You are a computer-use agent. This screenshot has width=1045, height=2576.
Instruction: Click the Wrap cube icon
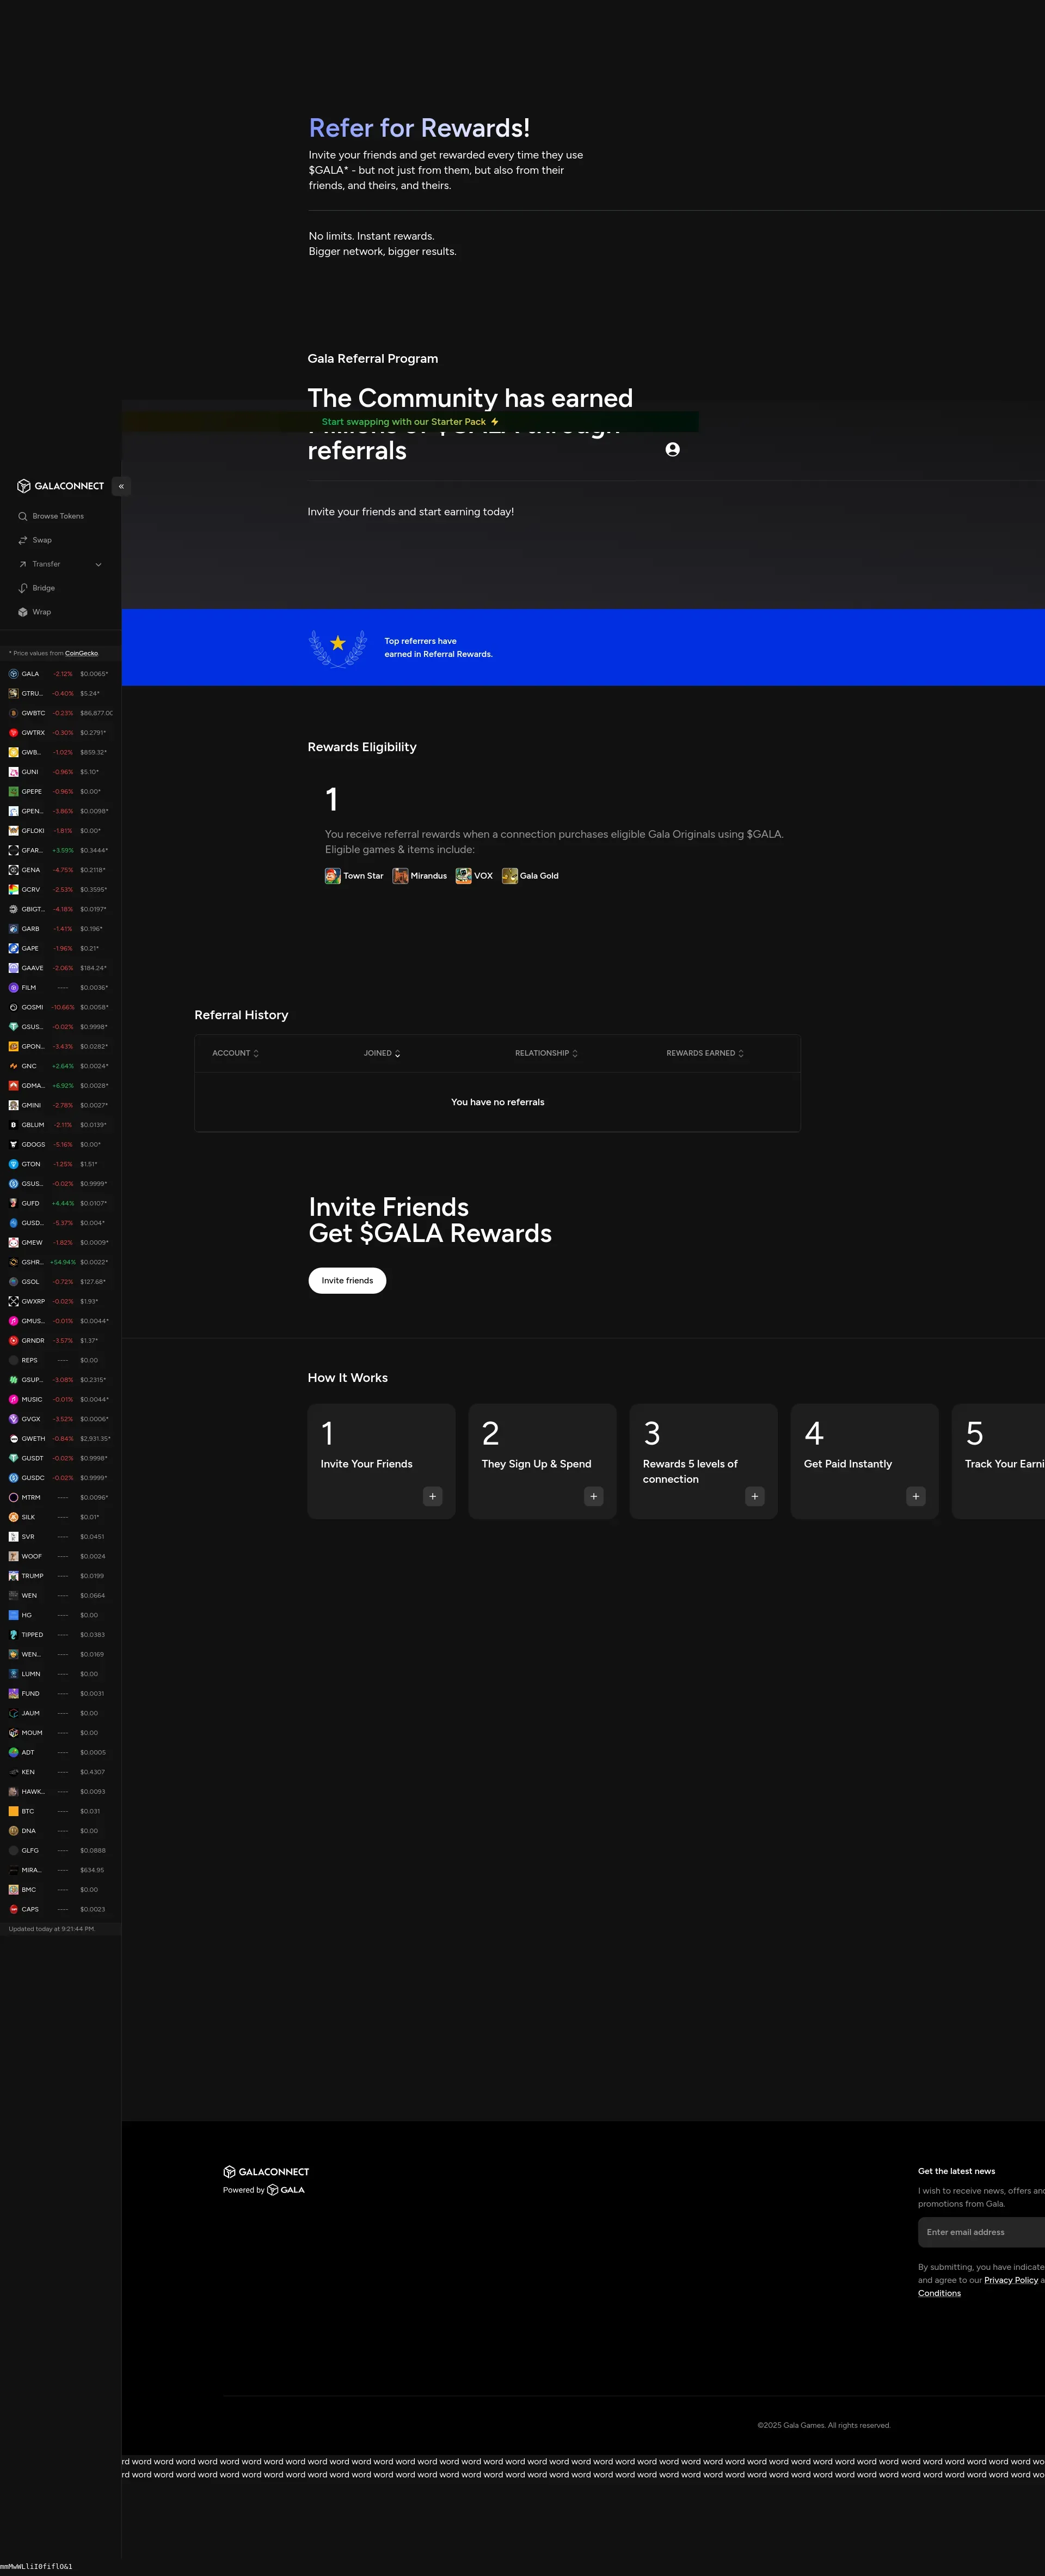[x=22, y=612]
